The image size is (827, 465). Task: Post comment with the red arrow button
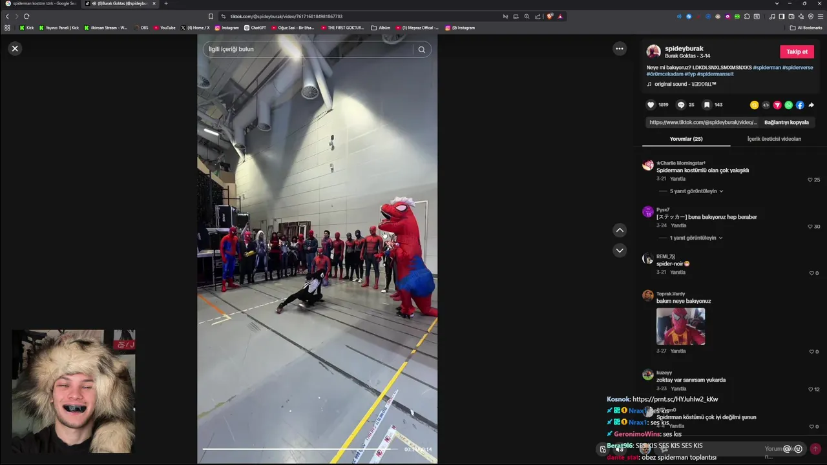815,449
